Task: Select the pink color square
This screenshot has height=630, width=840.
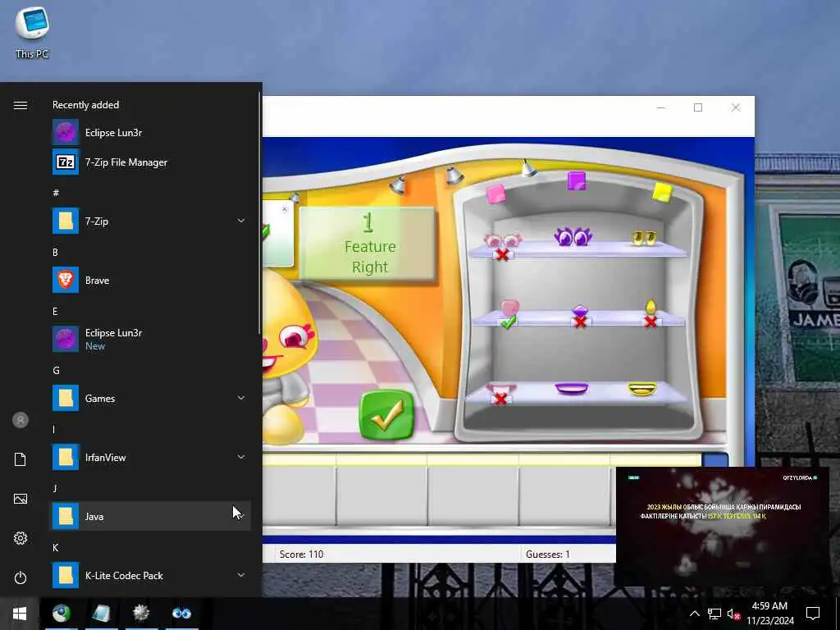Action: tap(495, 194)
